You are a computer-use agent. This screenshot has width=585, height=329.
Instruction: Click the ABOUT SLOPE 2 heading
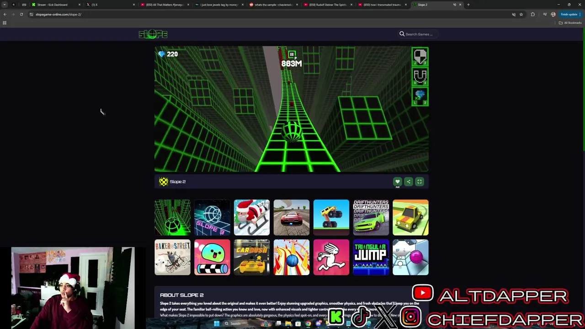(x=182, y=295)
